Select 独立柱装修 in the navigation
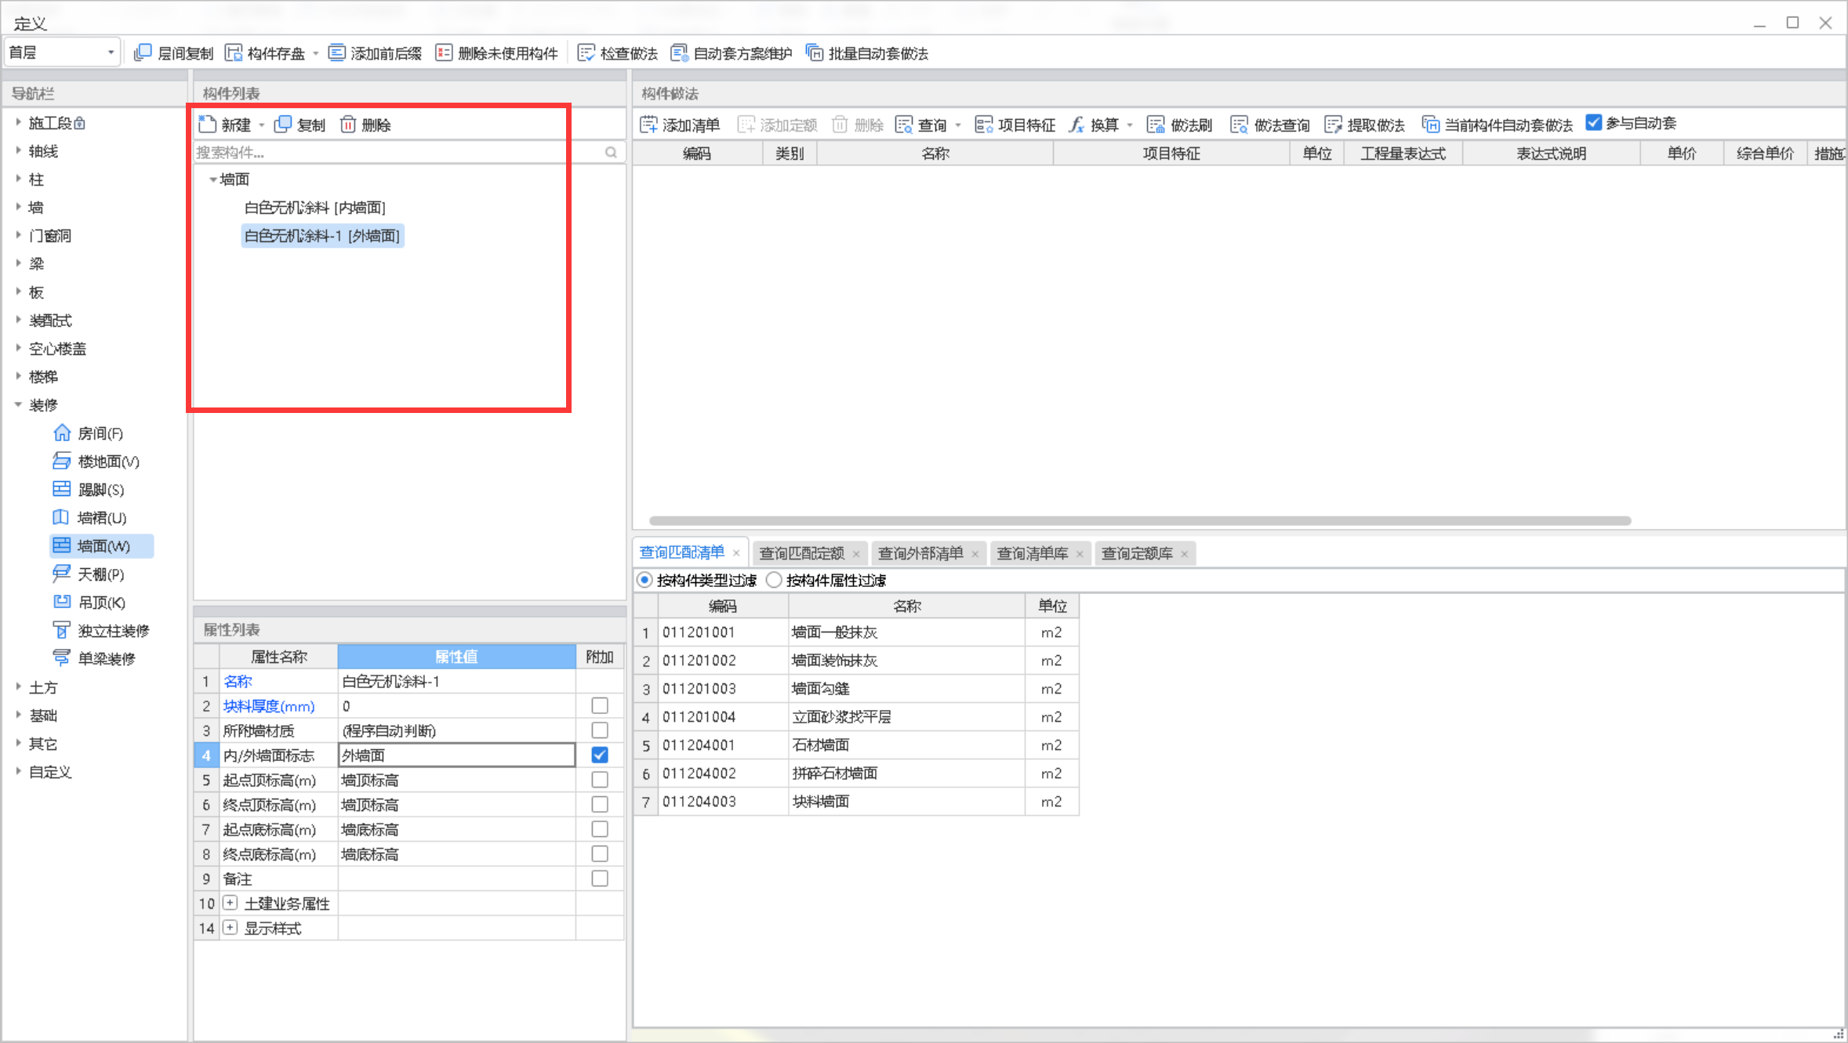The width and height of the screenshot is (1848, 1043). (100, 631)
